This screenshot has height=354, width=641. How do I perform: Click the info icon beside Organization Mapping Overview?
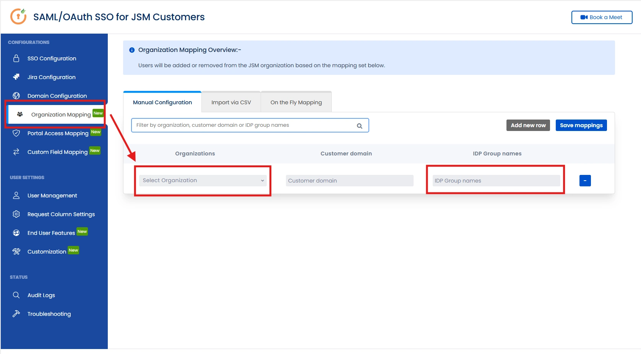[x=132, y=50]
